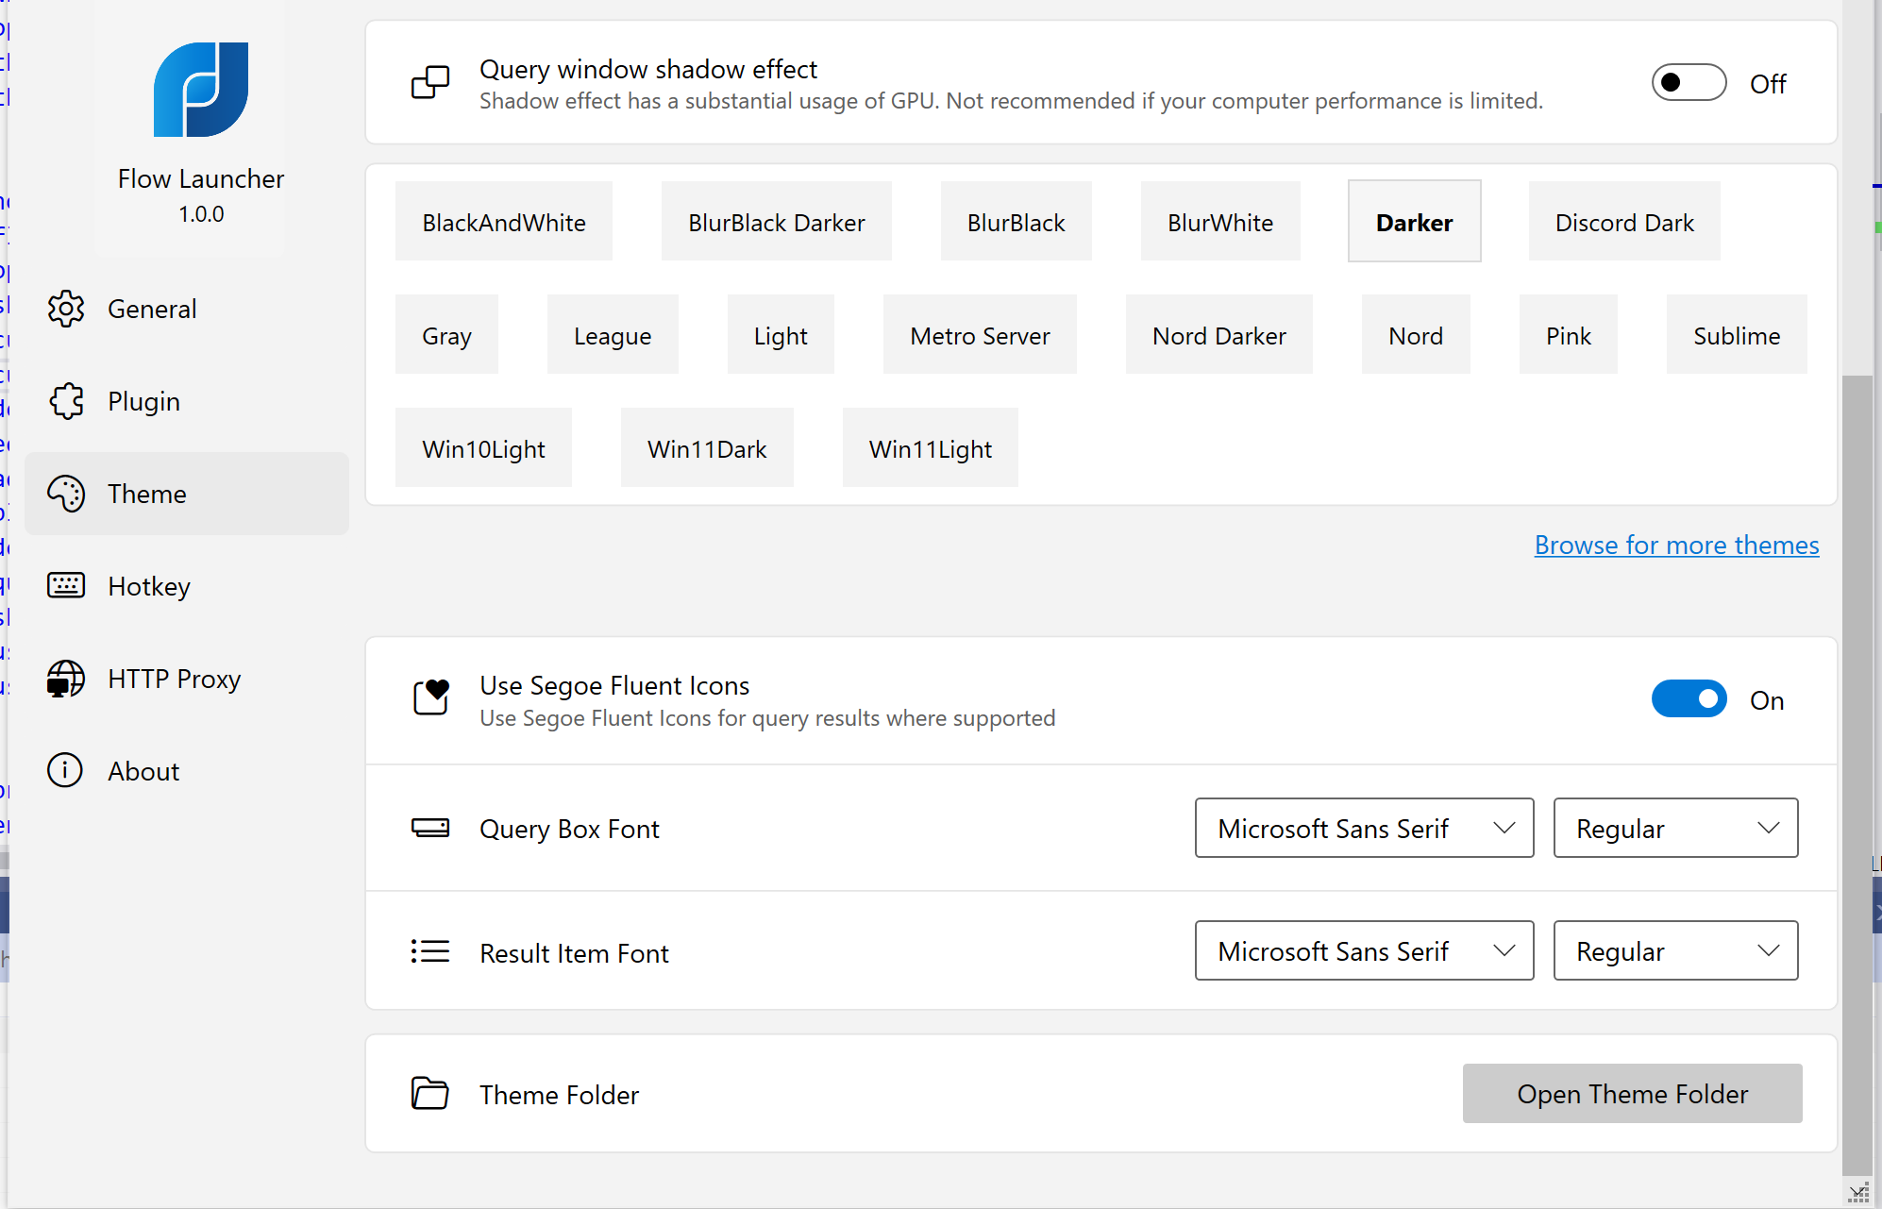Expand Result Item Font family dropdown
Viewport: 1882px width, 1209px height.
1364,951
